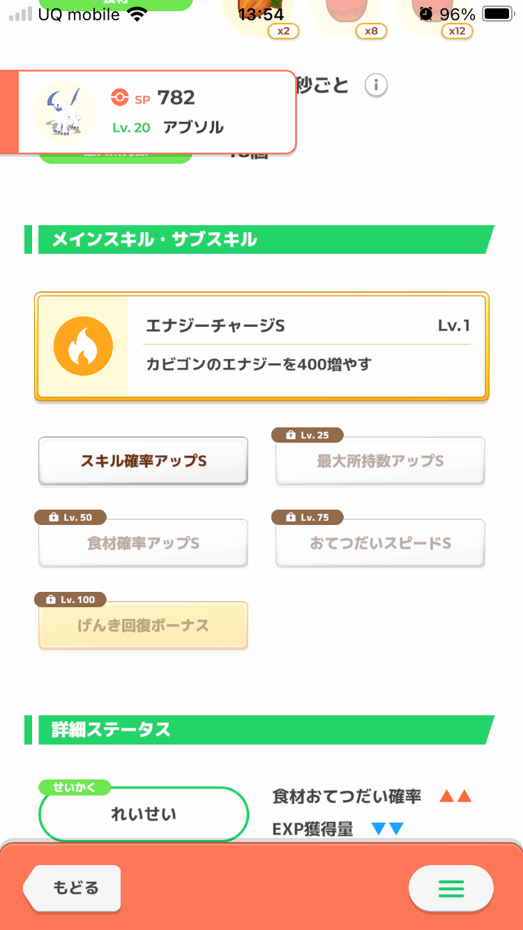
Task: Open the green hamburger menu
Action: click(x=450, y=888)
